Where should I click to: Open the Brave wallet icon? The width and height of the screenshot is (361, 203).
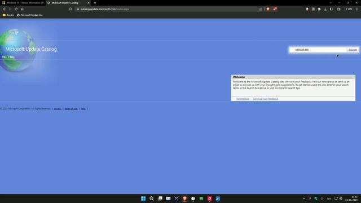(x=338, y=9)
